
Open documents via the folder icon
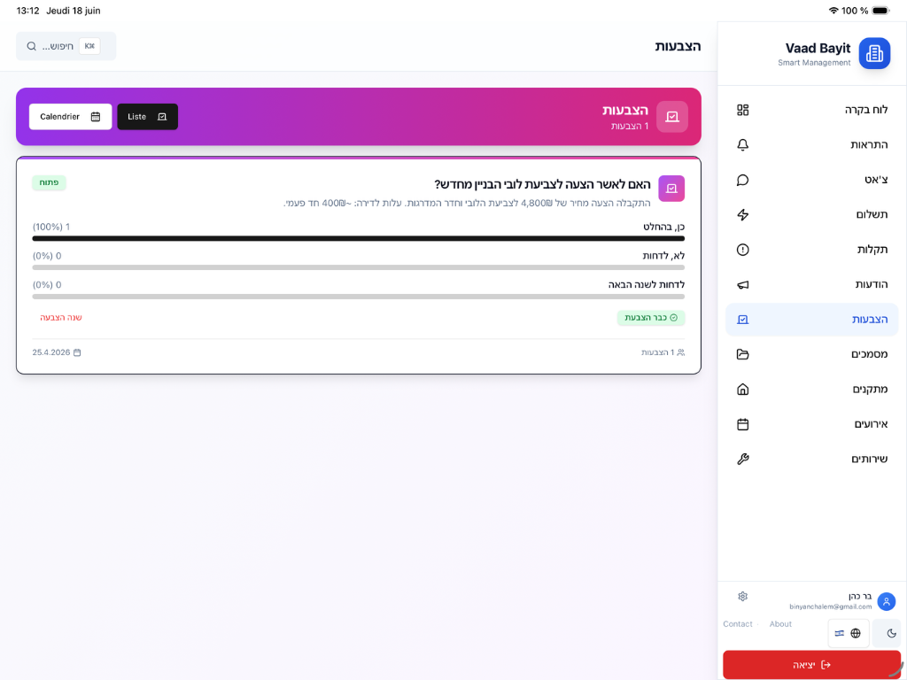(x=743, y=354)
